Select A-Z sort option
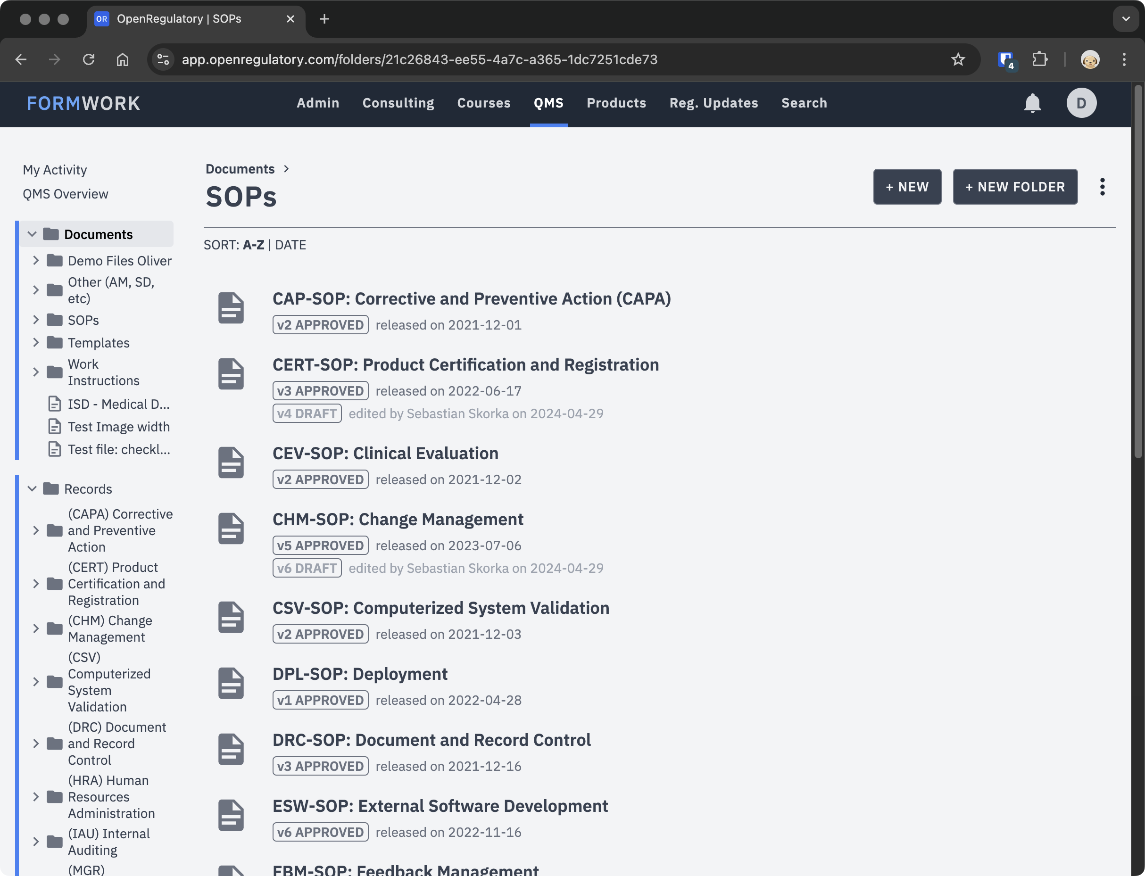The image size is (1145, 876). (253, 245)
